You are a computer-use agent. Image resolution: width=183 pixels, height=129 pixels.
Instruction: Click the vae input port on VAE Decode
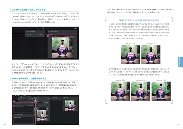pos(26,36)
